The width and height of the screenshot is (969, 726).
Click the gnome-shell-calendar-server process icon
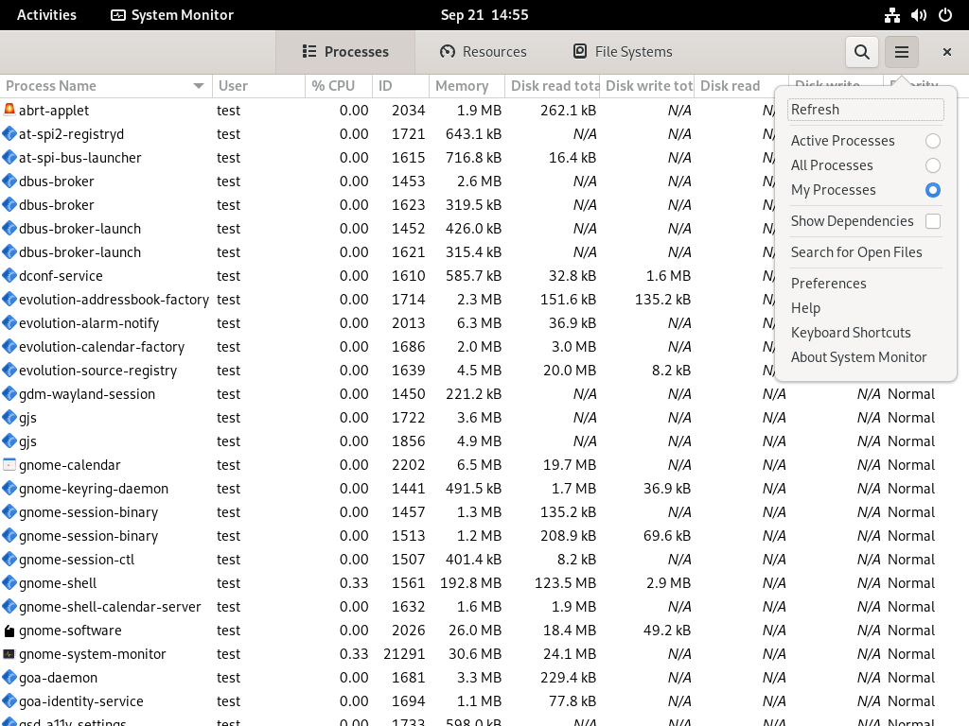[x=9, y=607]
